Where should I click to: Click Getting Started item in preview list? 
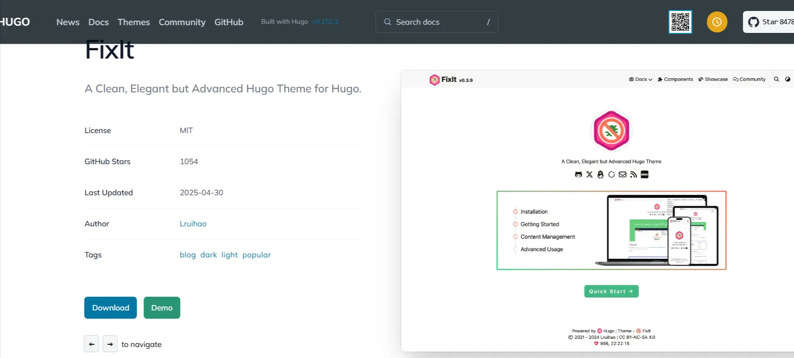pos(540,224)
